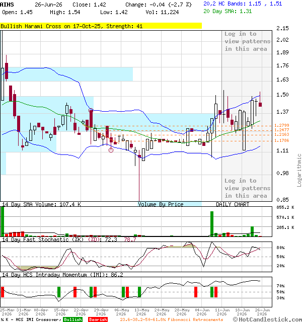Click the 1.2799 Fibonacci level label
Screen dimensions: 302x322
[x=282, y=125]
